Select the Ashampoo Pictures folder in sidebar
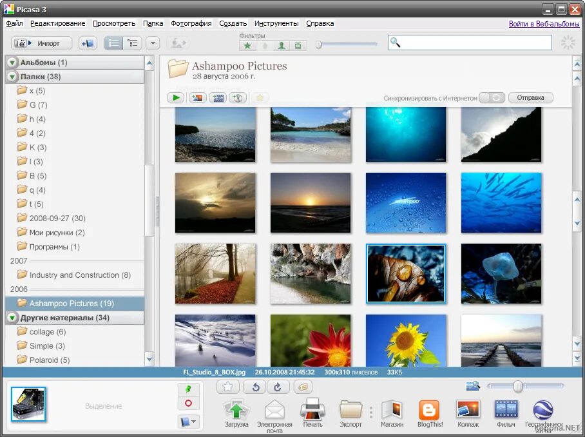 pos(71,303)
